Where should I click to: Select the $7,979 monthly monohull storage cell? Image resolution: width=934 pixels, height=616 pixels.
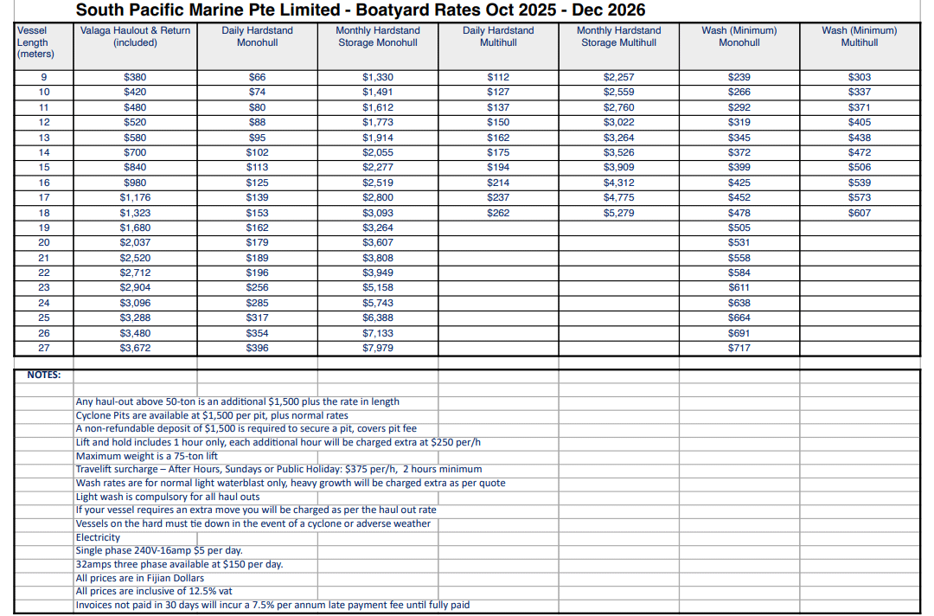(x=378, y=348)
